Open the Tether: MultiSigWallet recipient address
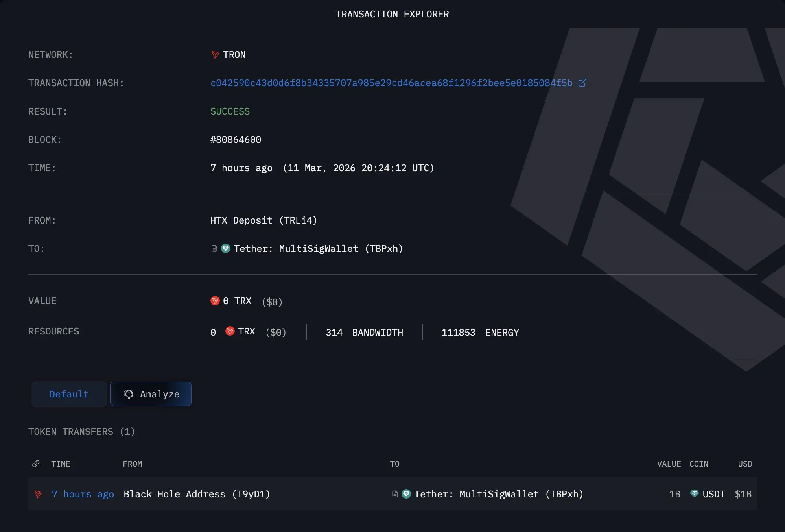785x532 pixels. tap(318, 249)
